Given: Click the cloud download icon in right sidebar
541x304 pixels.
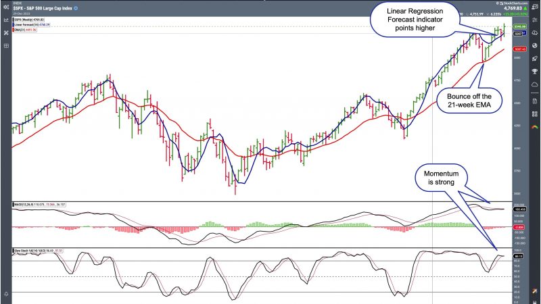Looking at the screenshot, I should tap(535, 32).
